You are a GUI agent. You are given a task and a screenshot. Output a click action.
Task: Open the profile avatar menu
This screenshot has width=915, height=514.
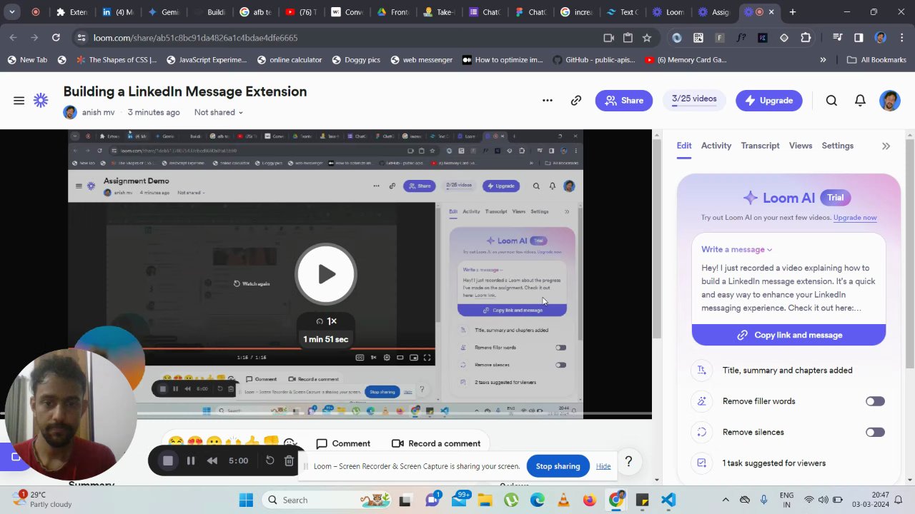point(890,101)
